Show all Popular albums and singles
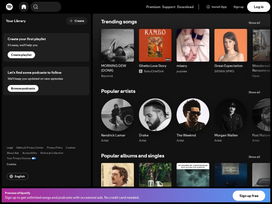272x204 pixels. pyautogui.click(x=254, y=157)
